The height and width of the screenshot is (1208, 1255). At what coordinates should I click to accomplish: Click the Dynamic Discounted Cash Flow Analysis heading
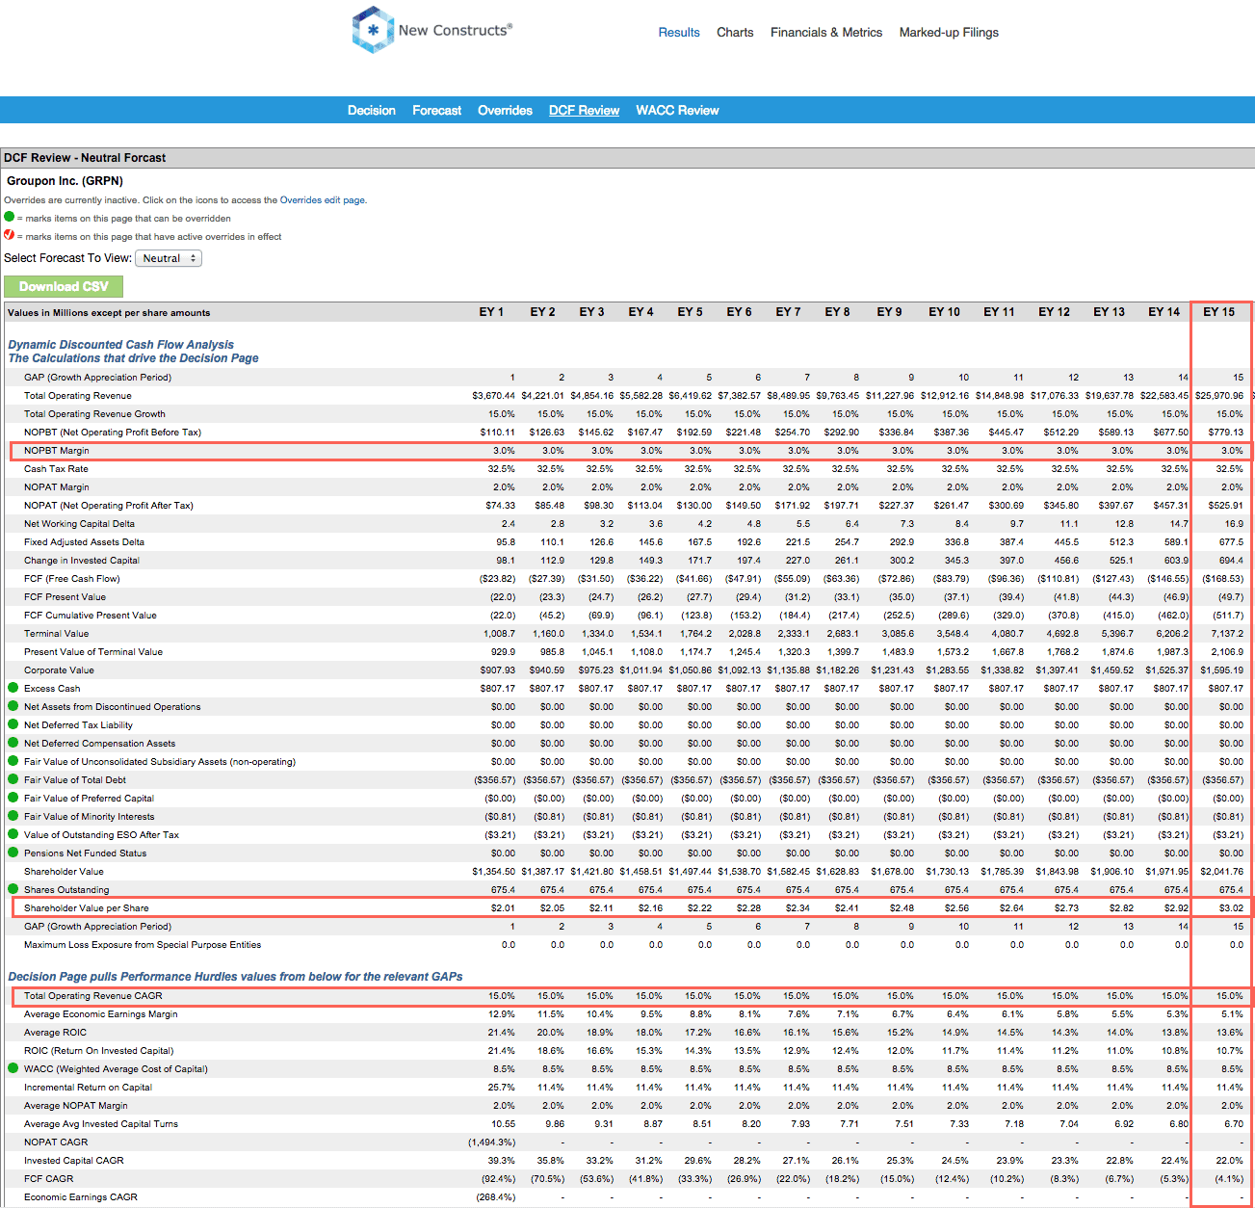click(x=121, y=344)
